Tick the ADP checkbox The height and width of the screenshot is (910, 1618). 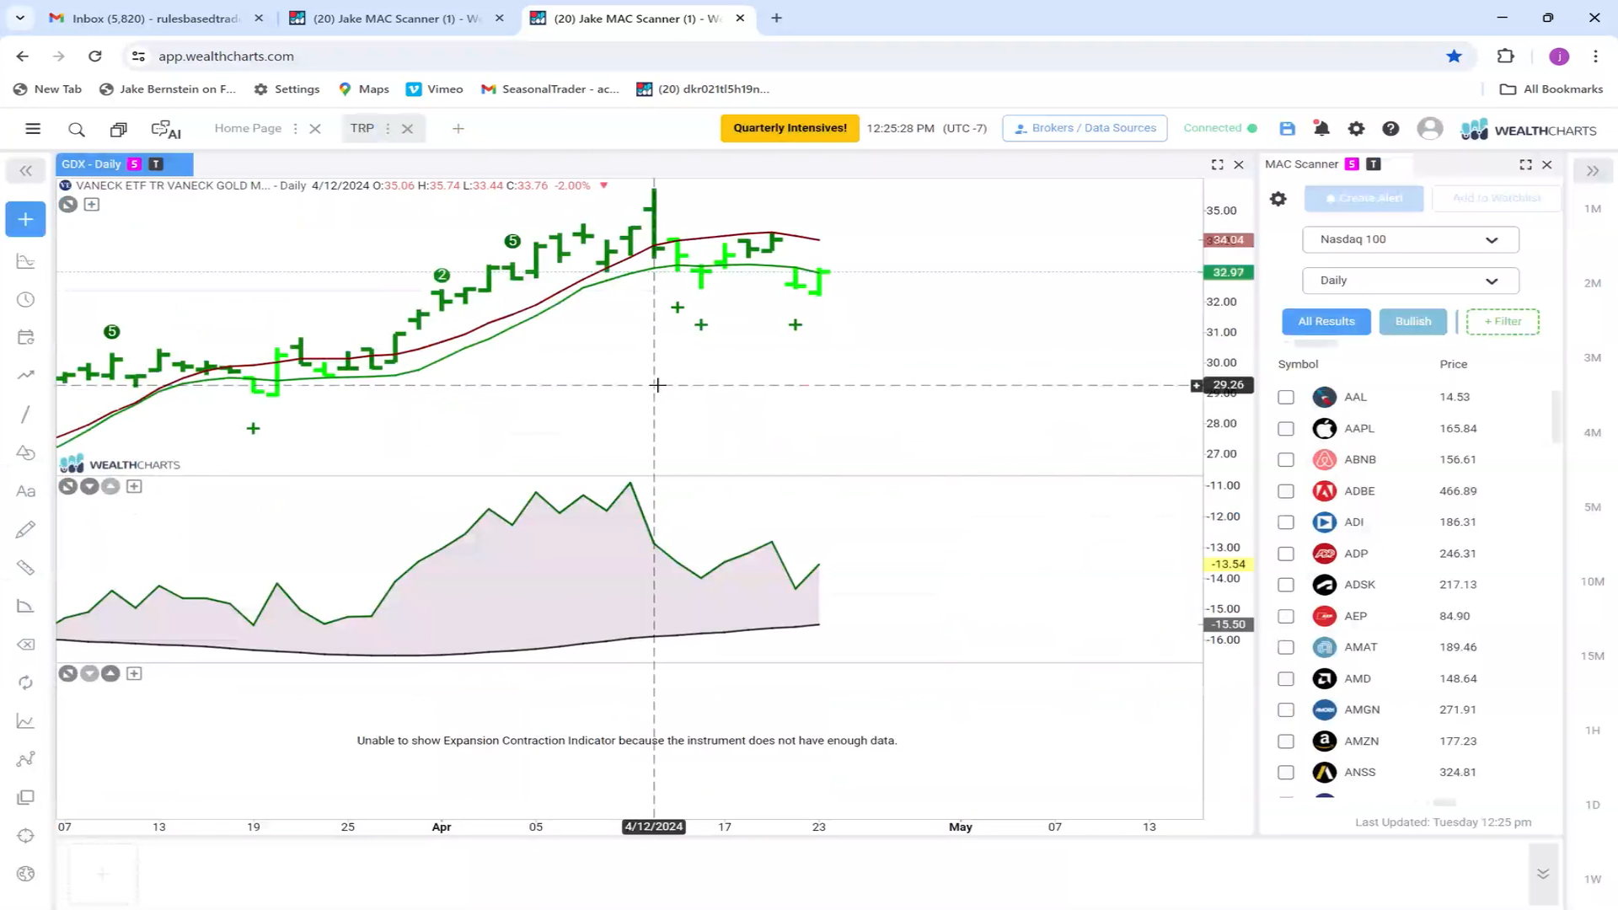[1285, 554]
